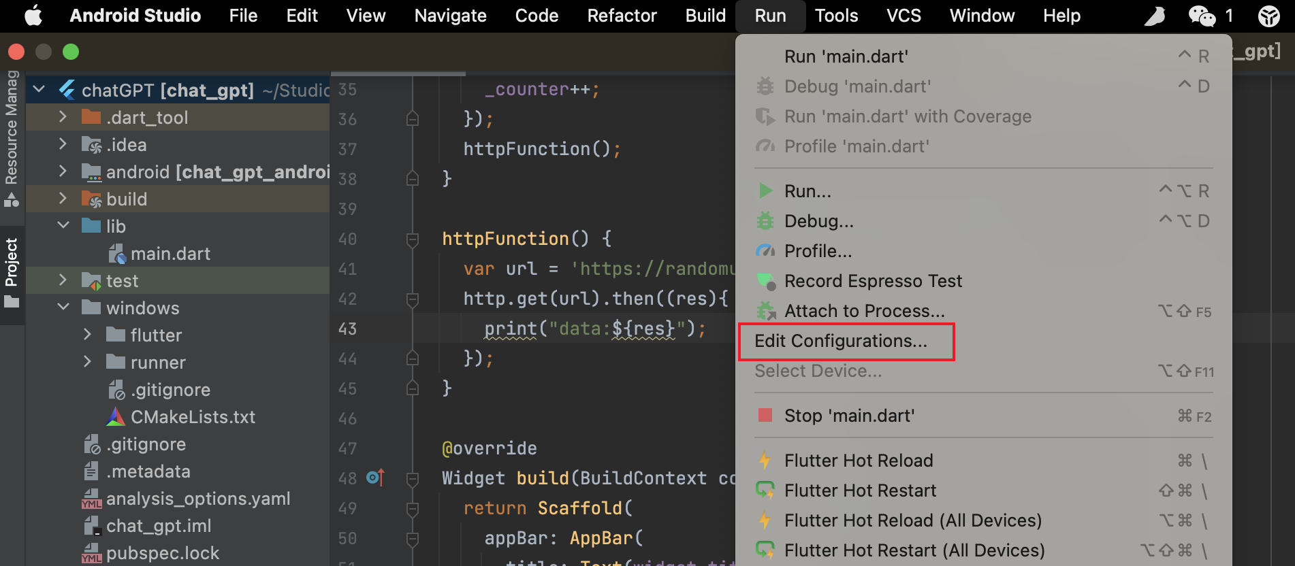The width and height of the screenshot is (1295, 566).
Task: Expand the runner subfolder
Action: 87,361
